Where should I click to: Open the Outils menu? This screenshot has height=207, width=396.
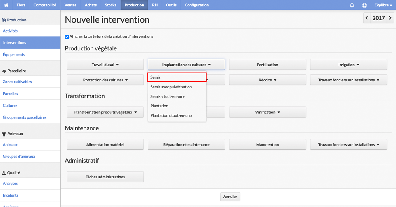point(171,5)
